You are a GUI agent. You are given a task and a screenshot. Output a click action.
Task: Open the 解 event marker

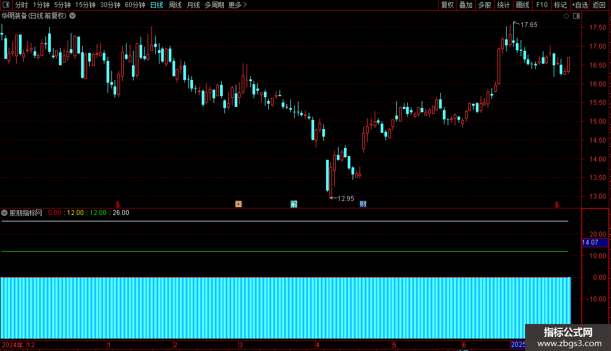294,204
